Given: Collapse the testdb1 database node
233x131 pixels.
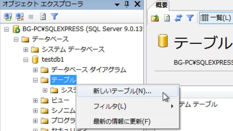Looking at the screenshot, I should (x=26, y=60).
